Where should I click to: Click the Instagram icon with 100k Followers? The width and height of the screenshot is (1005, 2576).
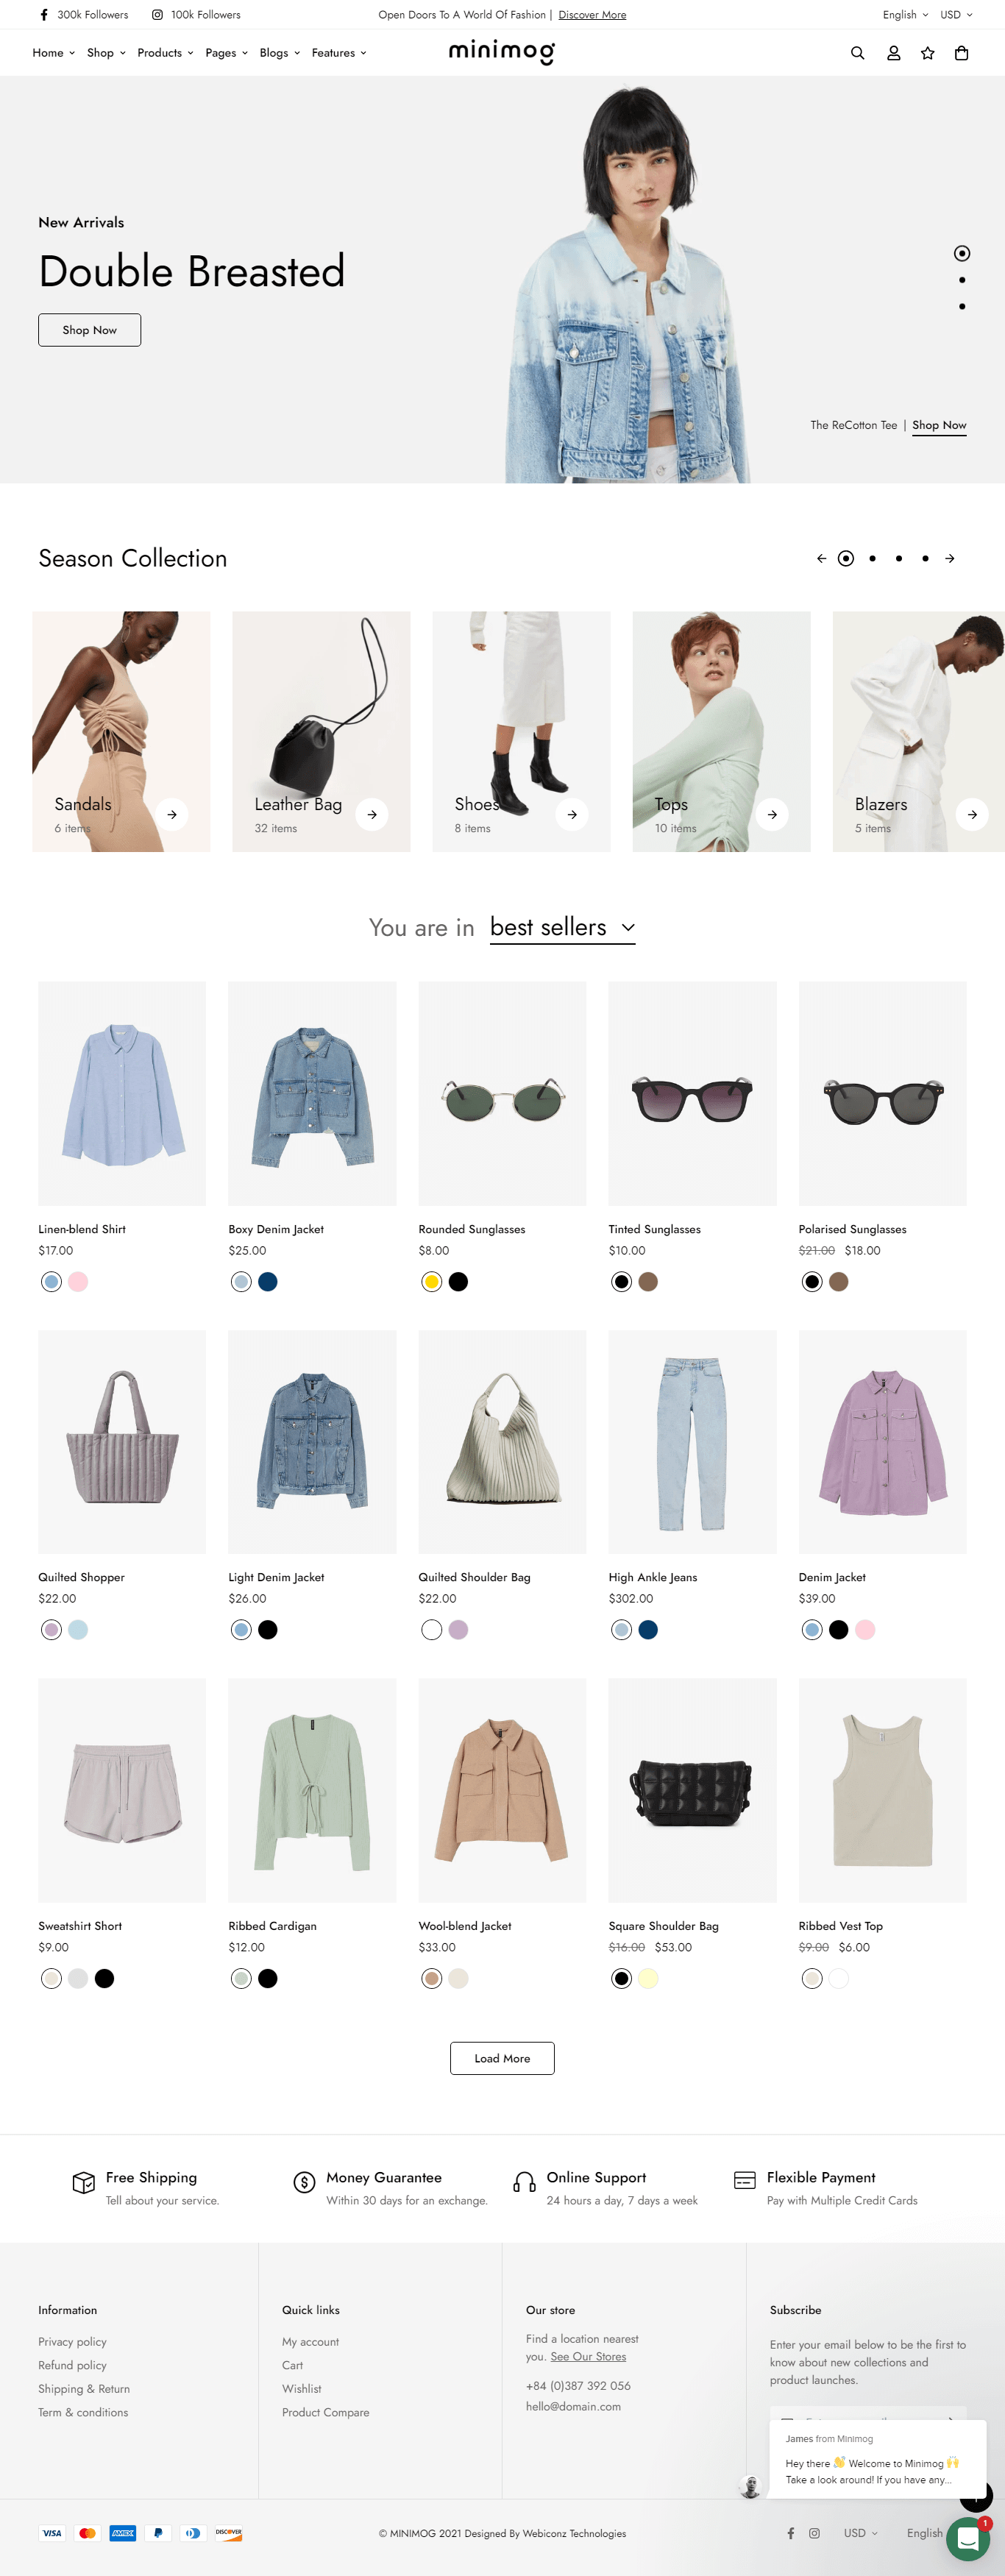click(x=157, y=15)
